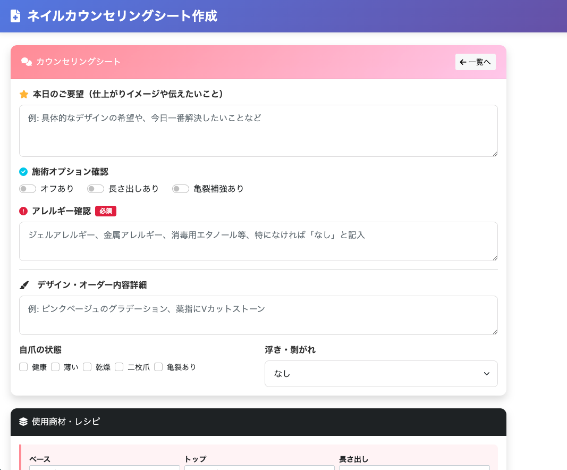Enable the オフあり toggle
Image resolution: width=567 pixels, height=470 pixels.
point(27,189)
